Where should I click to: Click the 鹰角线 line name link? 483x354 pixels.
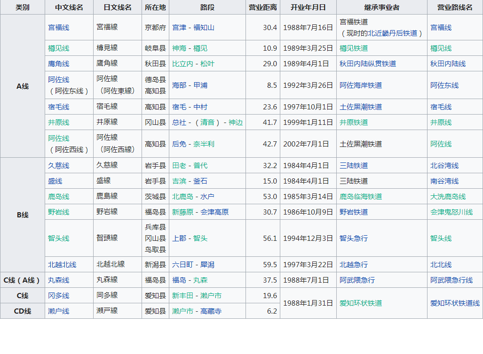58,64
